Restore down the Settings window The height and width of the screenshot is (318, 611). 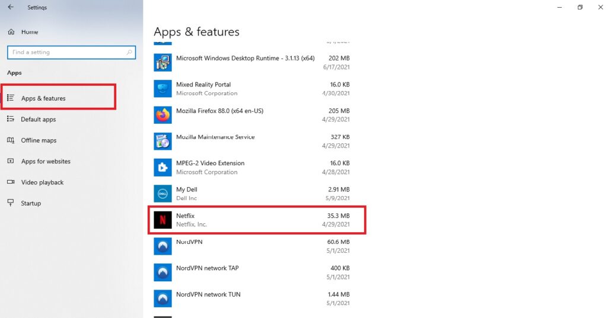click(x=580, y=7)
